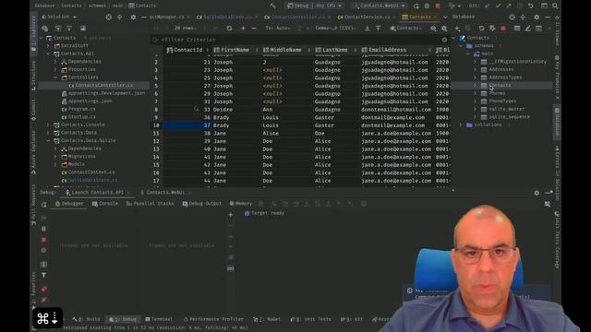
Task: Click the green debug bug icon in toolbar
Action: [x=427, y=6]
